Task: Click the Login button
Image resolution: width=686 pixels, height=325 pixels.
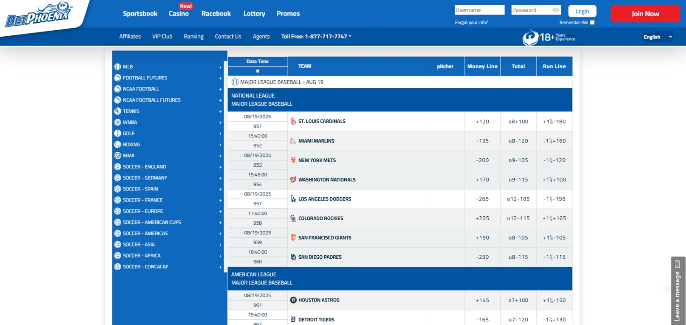Action: tap(582, 11)
